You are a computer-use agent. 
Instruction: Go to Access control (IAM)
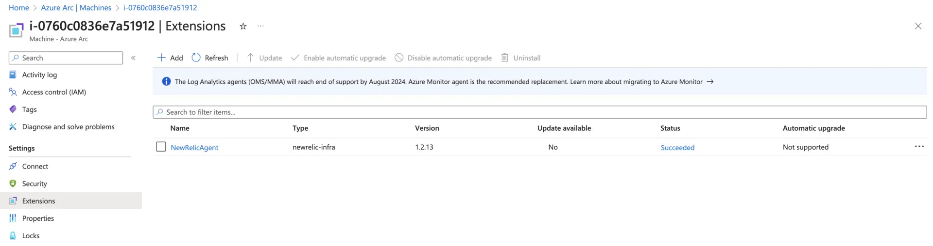point(54,92)
